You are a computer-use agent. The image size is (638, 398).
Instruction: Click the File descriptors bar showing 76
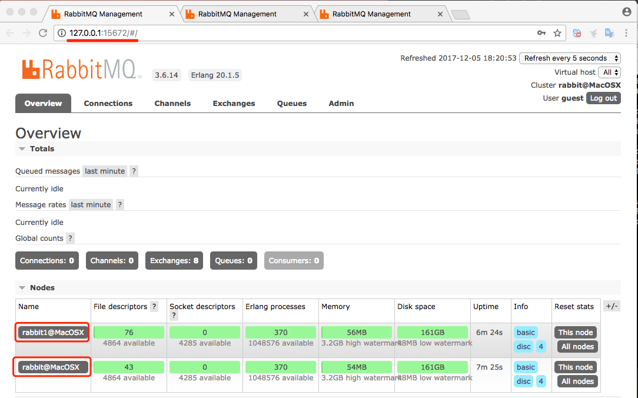(128, 333)
